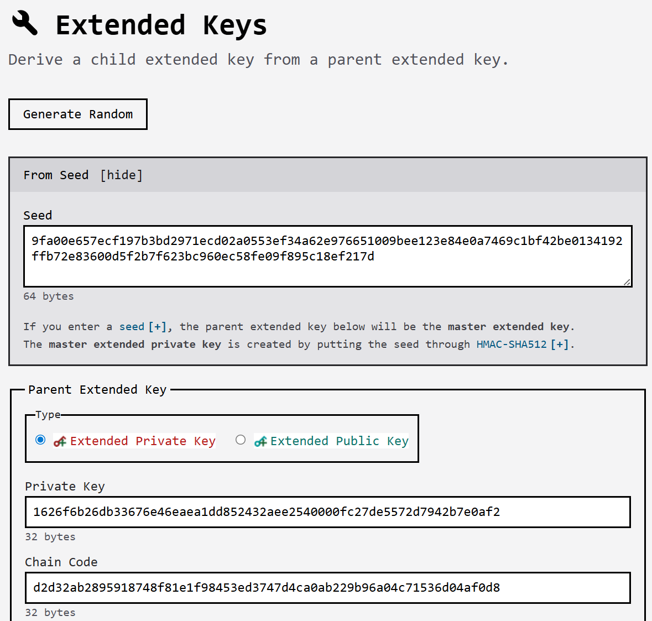Select the Extended Public Key radio button
The width and height of the screenshot is (652, 621).
(241, 440)
